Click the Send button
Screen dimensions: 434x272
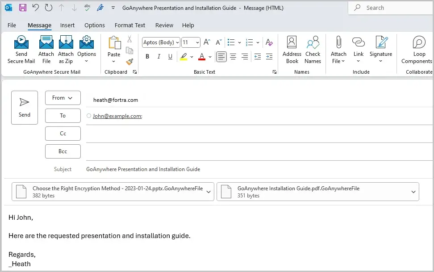(25, 107)
